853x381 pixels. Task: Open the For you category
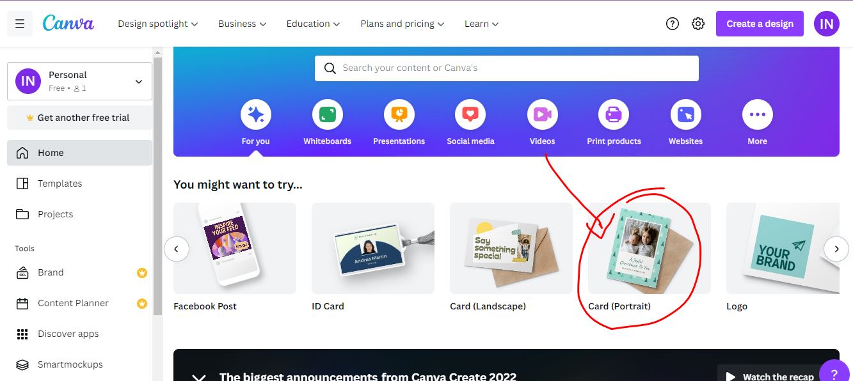[255, 113]
